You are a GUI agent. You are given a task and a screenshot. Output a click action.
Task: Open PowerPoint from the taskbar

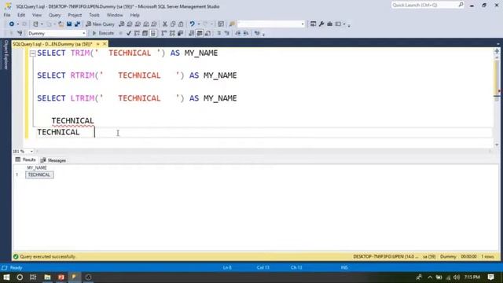[x=61, y=277]
